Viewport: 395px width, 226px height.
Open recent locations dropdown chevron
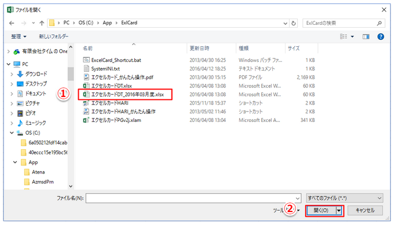(33, 23)
